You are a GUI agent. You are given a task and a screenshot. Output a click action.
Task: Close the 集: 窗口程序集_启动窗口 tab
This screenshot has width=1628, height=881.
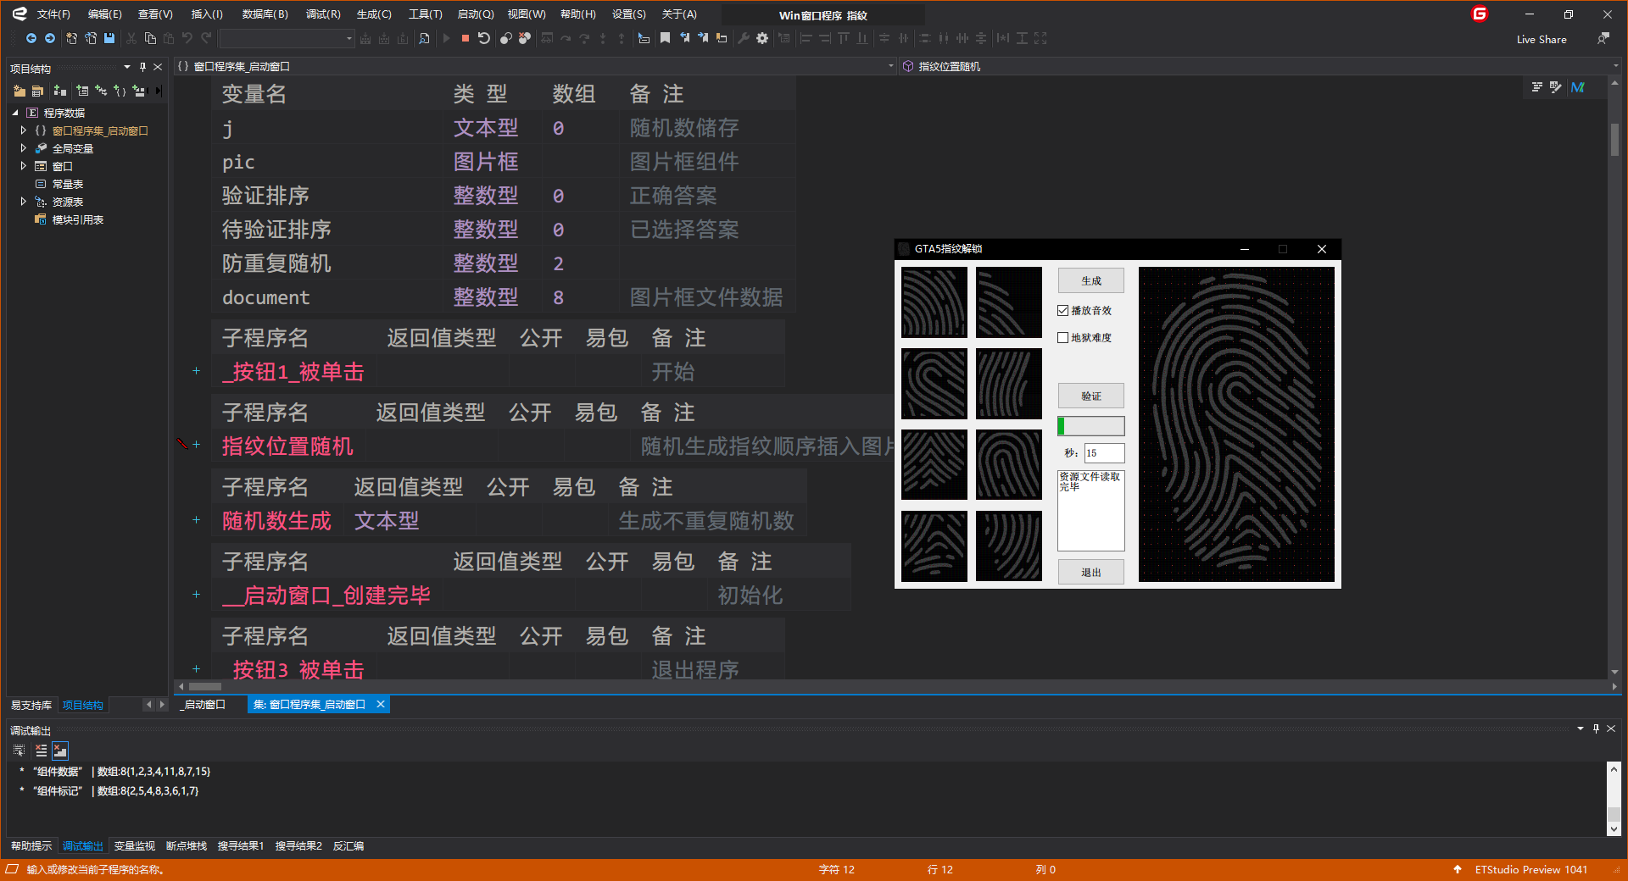(x=381, y=705)
